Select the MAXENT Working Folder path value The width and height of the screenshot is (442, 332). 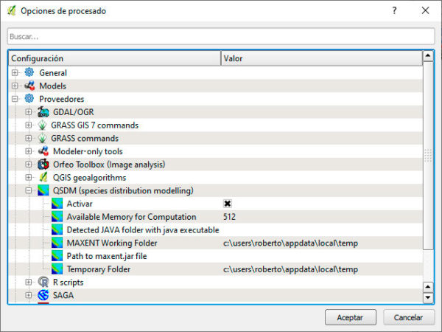(290, 243)
